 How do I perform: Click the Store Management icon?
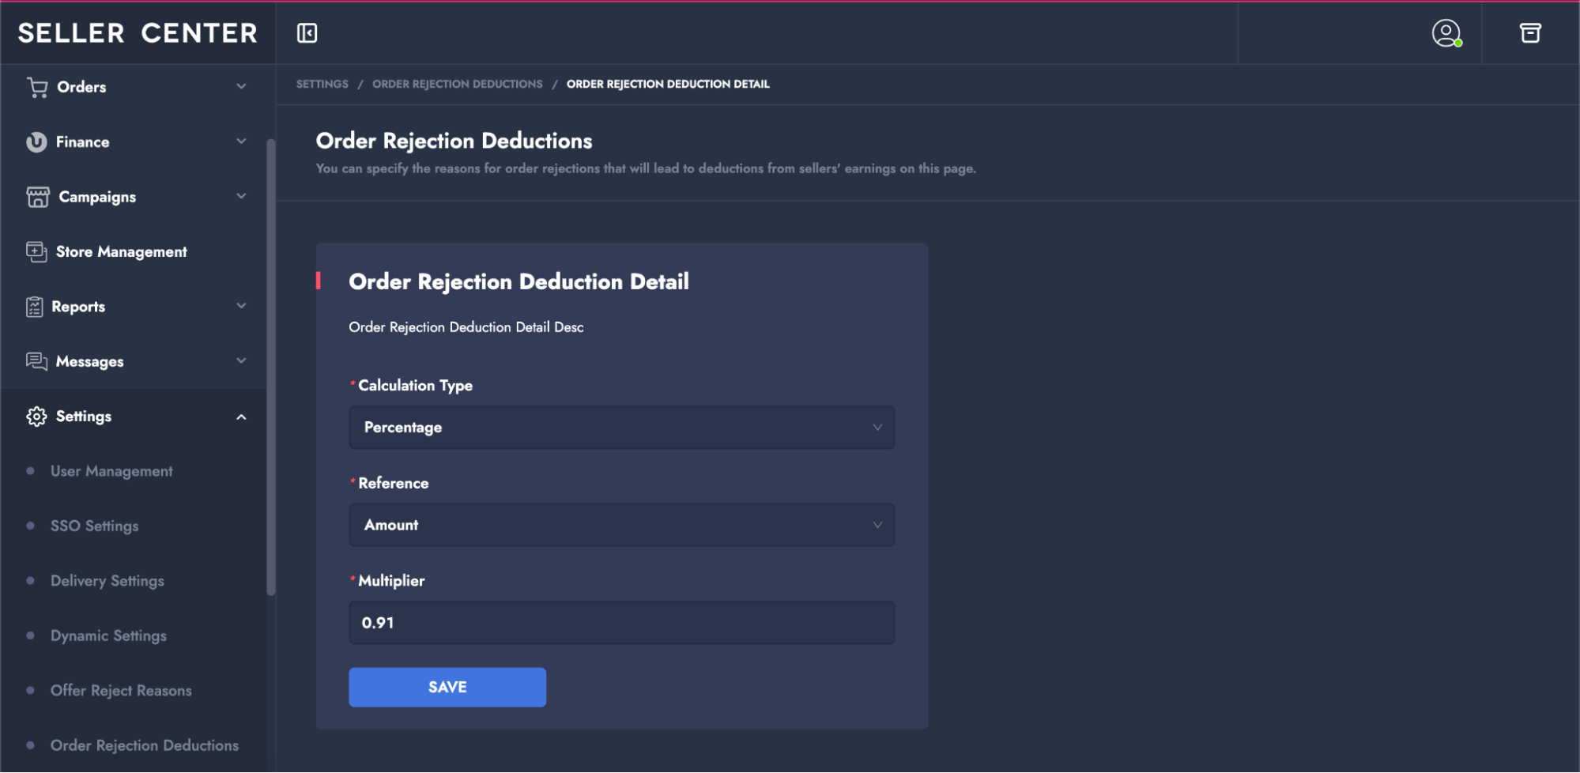coord(36,251)
